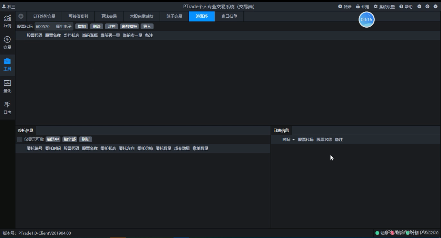
Task: Click the plus icon to add a tab
Action: pyautogui.click(x=21, y=16)
